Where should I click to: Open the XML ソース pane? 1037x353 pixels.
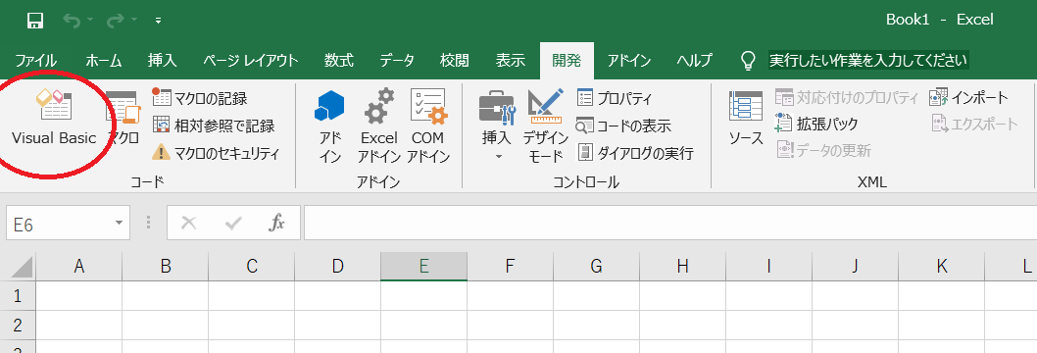tap(745, 118)
